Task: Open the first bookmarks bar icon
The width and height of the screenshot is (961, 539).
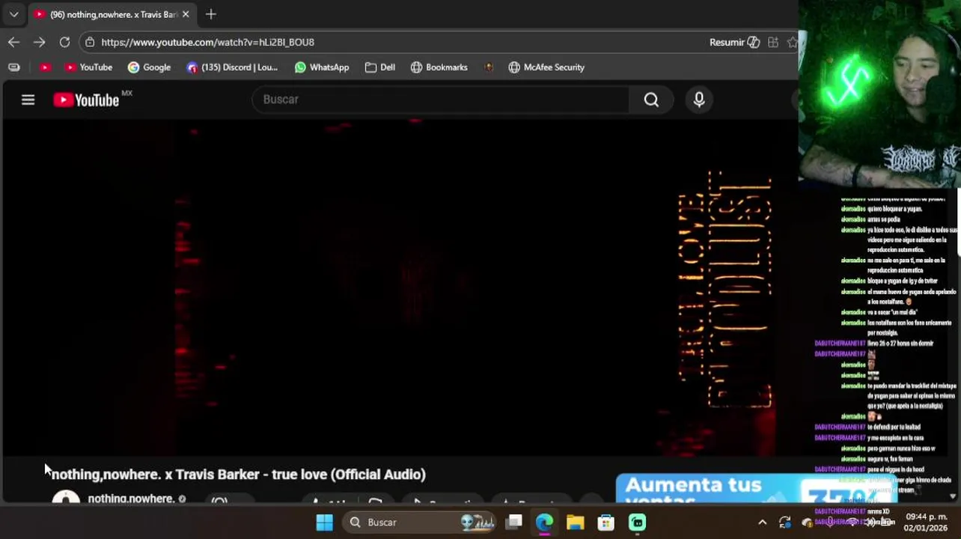Action: click(x=13, y=67)
